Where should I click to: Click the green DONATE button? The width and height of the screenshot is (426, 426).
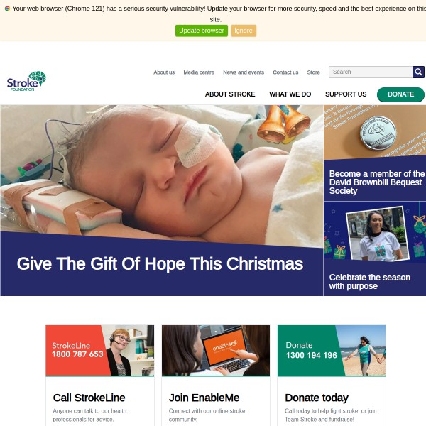[x=400, y=94]
